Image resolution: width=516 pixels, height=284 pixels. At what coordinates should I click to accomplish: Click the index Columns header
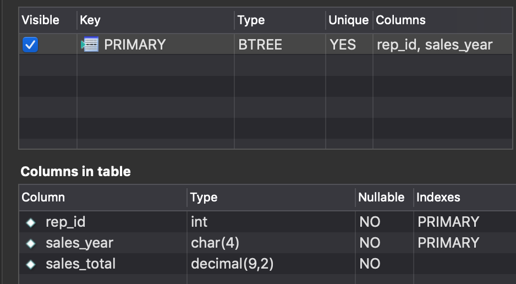point(400,20)
